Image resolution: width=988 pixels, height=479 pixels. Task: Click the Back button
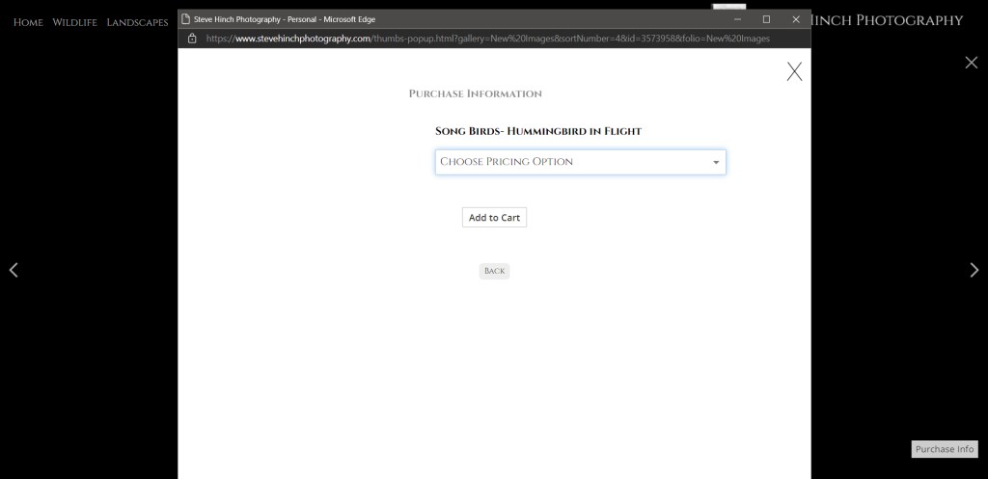494,271
